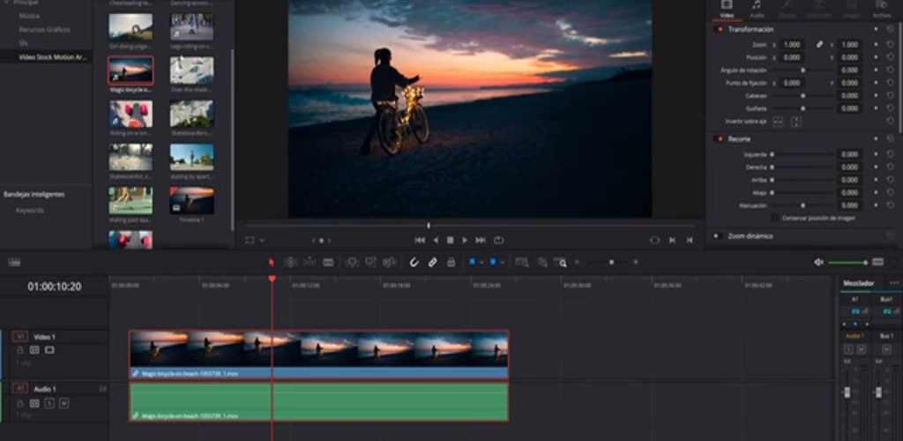Play the timeline forward

point(465,240)
